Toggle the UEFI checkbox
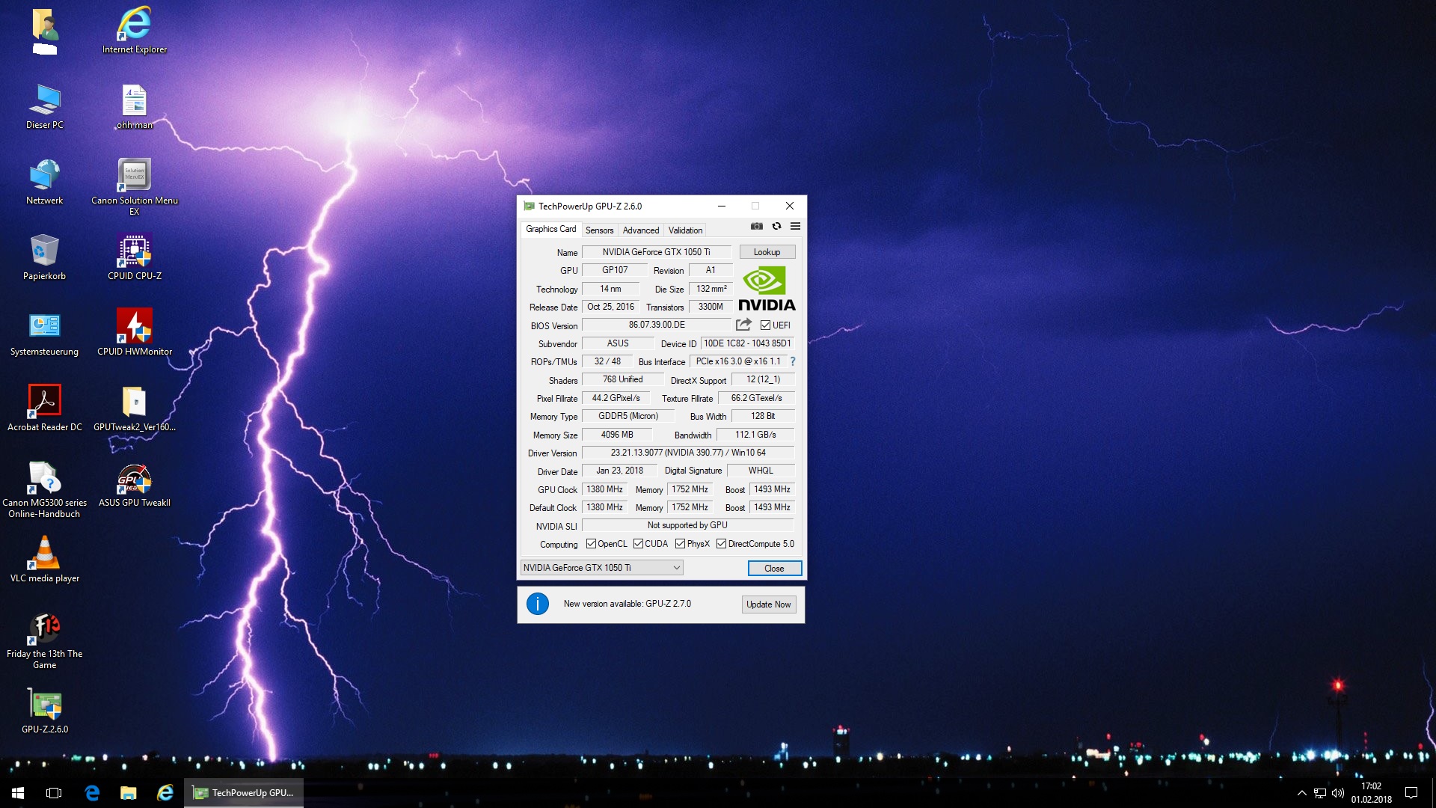This screenshot has height=808, width=1436. pyautogui.click(x=765, y=325)
